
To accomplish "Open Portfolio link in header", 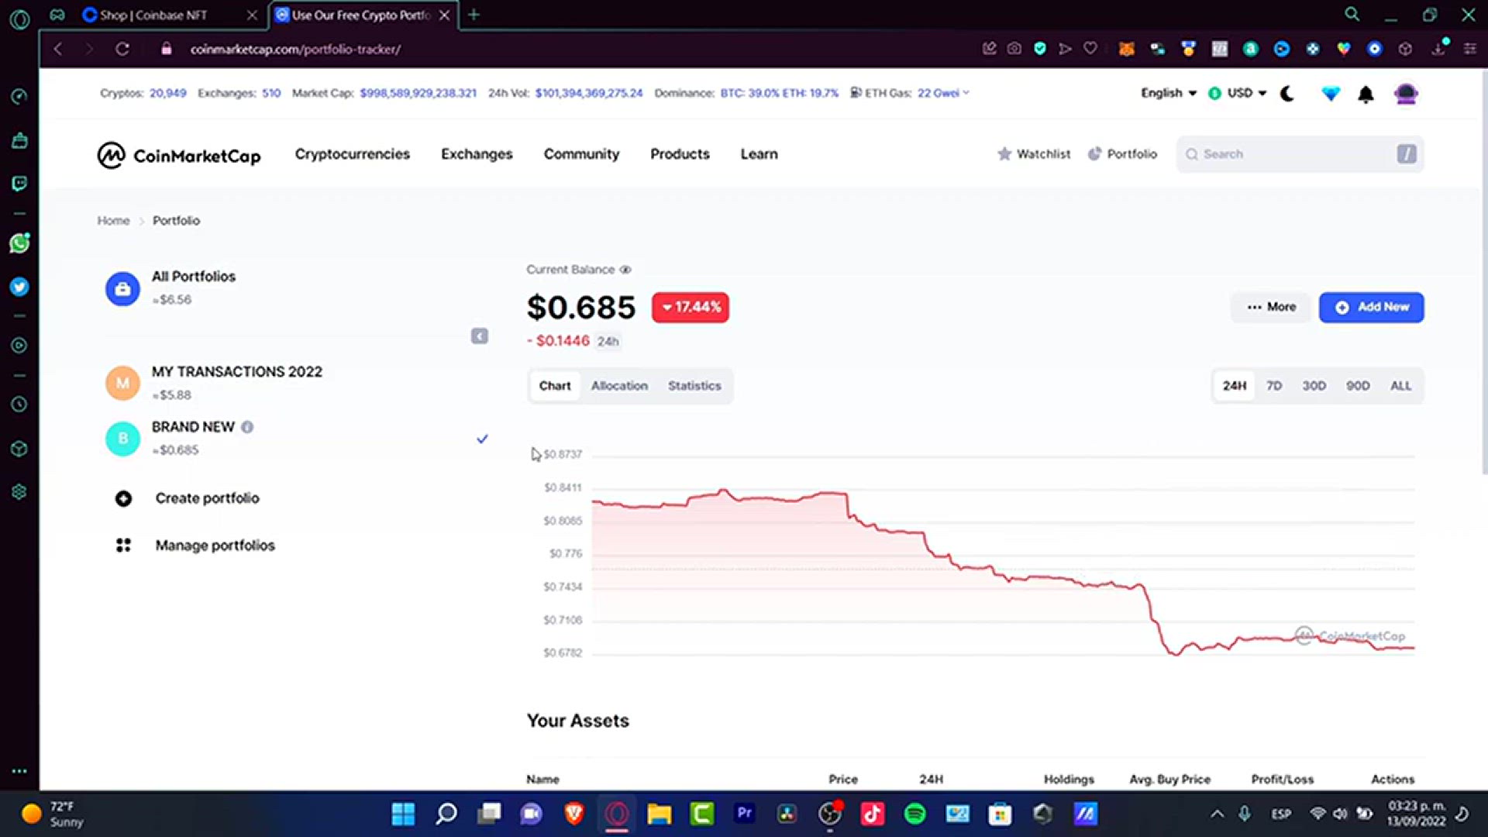I will 1122,154.
